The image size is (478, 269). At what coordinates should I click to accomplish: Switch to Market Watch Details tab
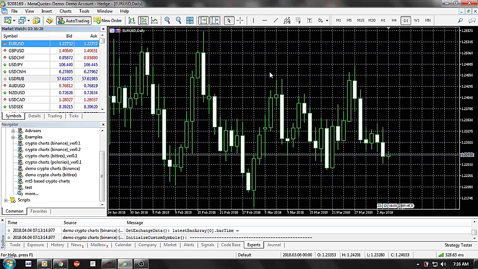tap(34, 116)
